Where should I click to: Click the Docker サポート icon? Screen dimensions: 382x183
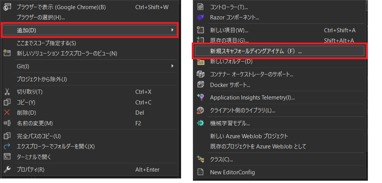(x=200, y=85)
